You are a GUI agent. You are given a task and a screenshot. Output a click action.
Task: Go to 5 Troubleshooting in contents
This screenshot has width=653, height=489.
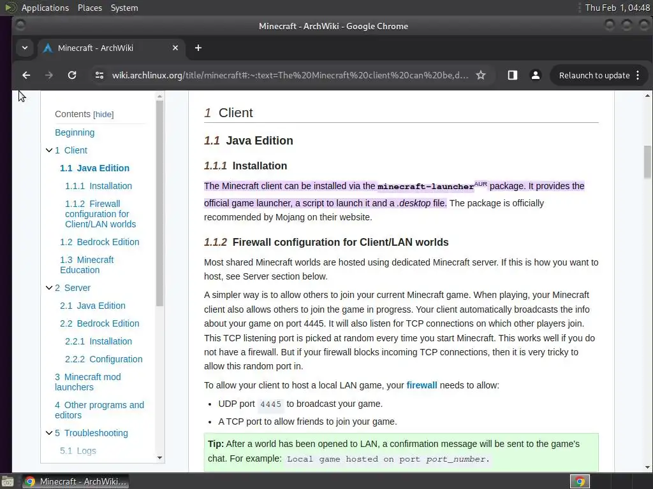91,433
